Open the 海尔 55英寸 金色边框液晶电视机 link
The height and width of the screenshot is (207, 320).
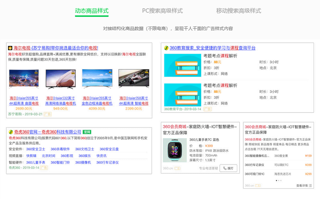97,101
